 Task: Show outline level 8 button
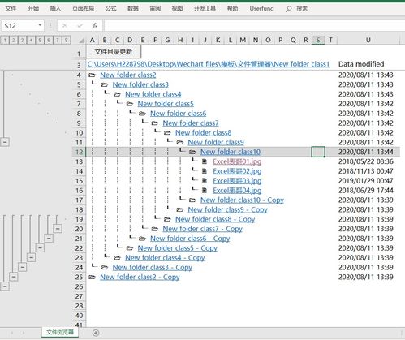click(66, 41)
